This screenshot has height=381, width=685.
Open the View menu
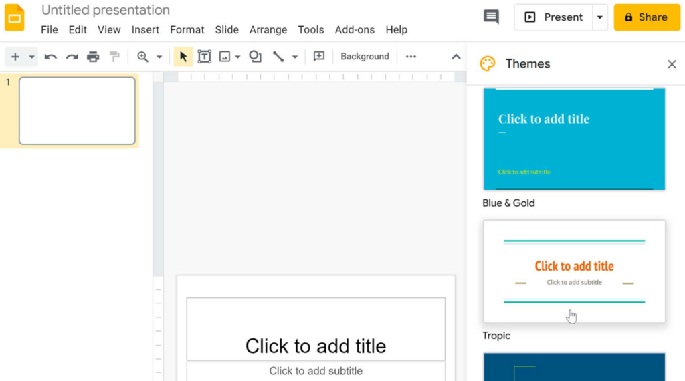[x=109, y=29]
